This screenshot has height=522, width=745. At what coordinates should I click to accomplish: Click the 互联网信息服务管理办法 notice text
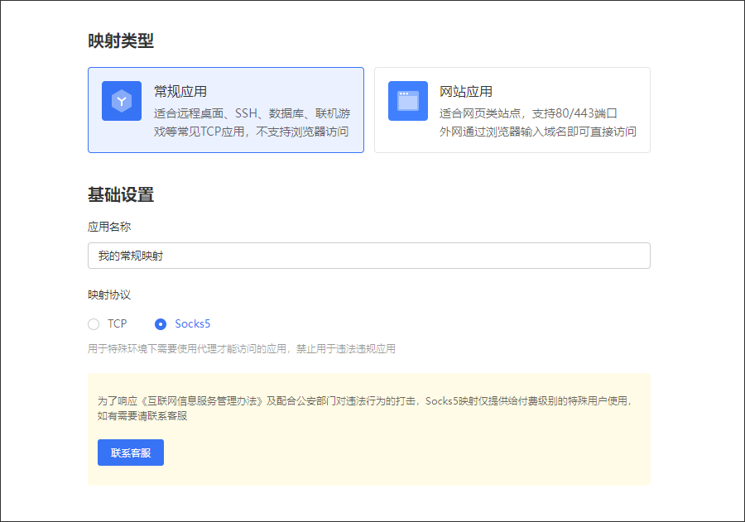(204, 401)
